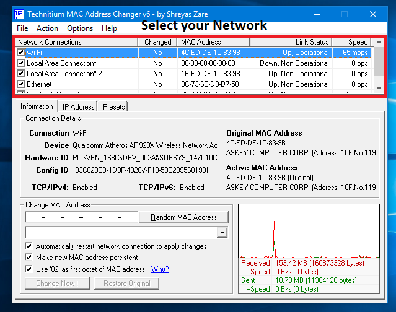Click the MAC Address column header
396x312 pixels.
click(213, 42)
